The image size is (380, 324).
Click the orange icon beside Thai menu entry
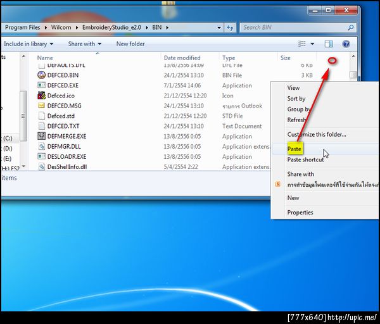[278, 184]
